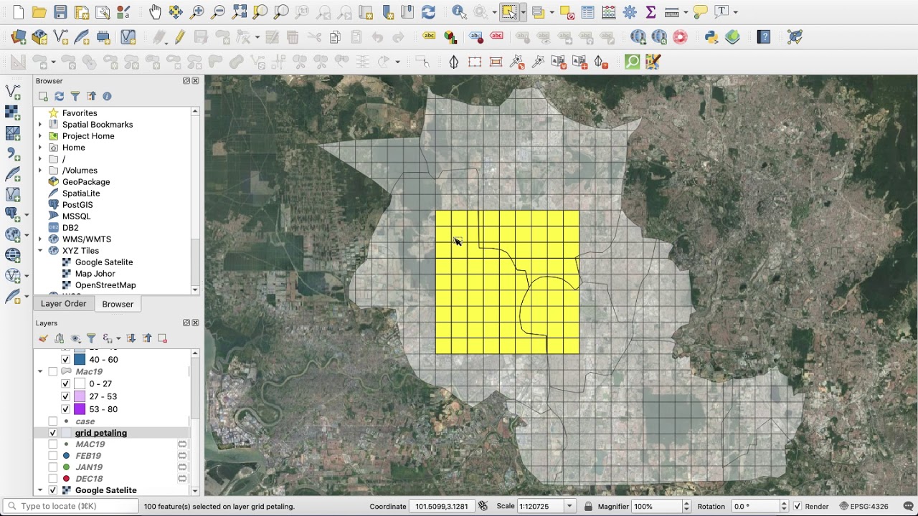
Task: Click the light purple 27 - 53 swatch
Action: [x=80, y=396]
